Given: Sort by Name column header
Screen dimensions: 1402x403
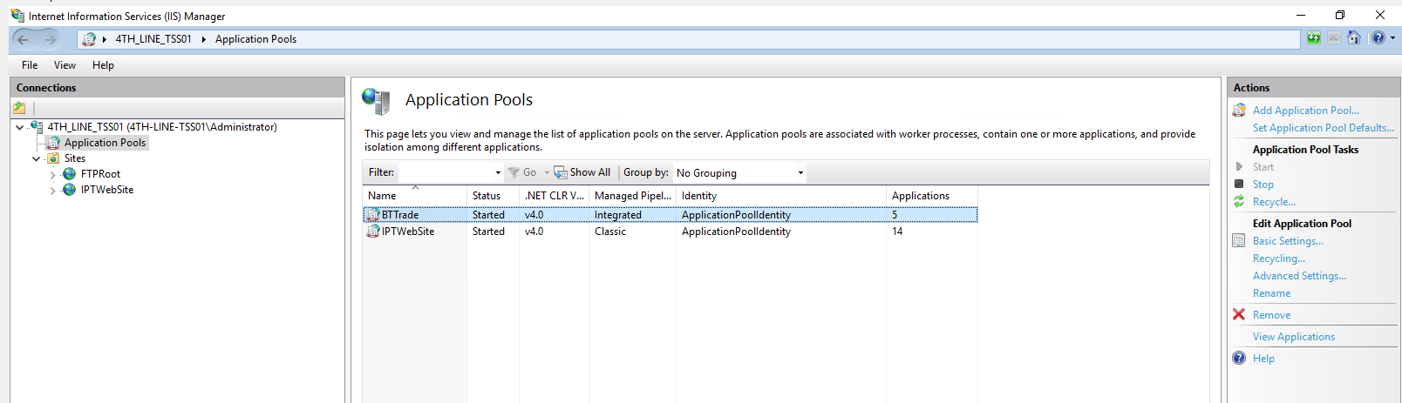Looking at the screenshot, I should click(415, 196).
